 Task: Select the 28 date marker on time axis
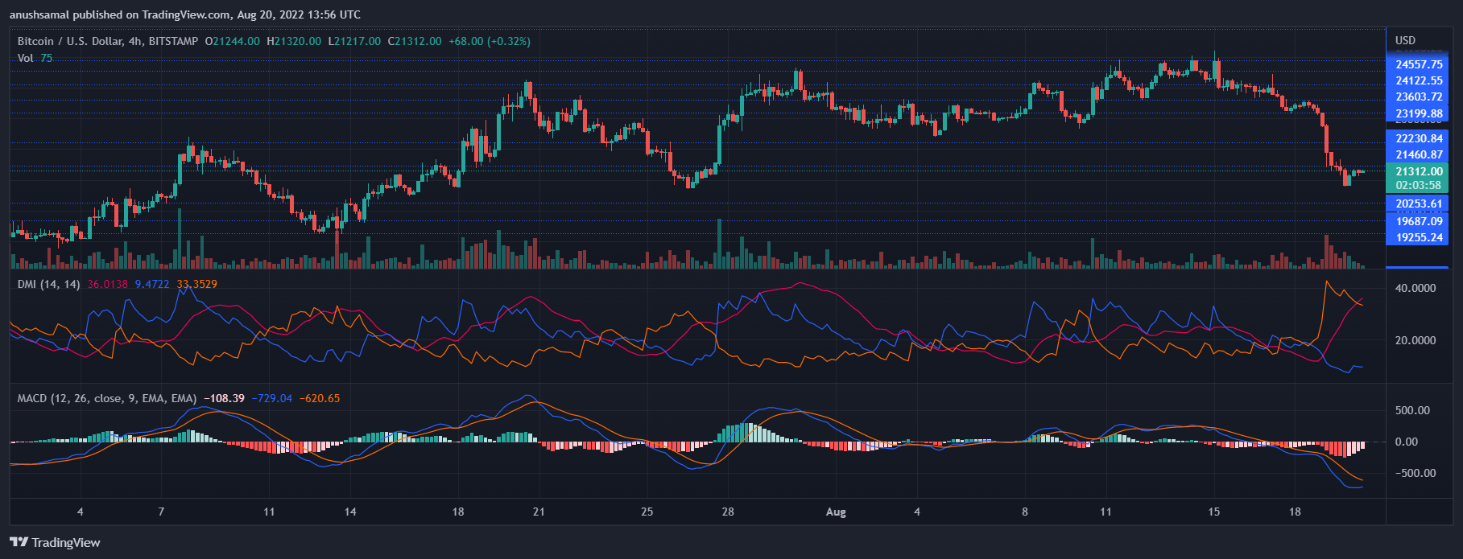point(727,512)
